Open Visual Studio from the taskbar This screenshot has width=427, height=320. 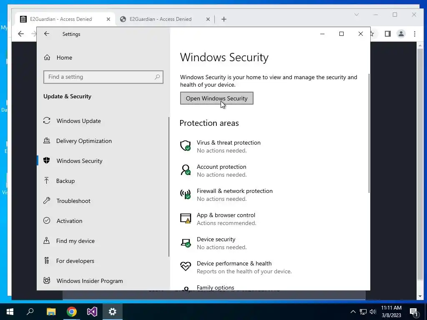point(92,312)
